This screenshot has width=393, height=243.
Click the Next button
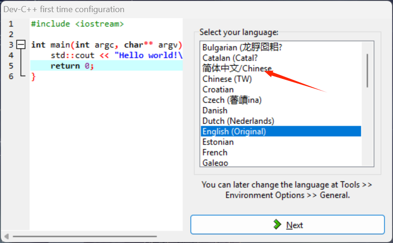(288, 224)
